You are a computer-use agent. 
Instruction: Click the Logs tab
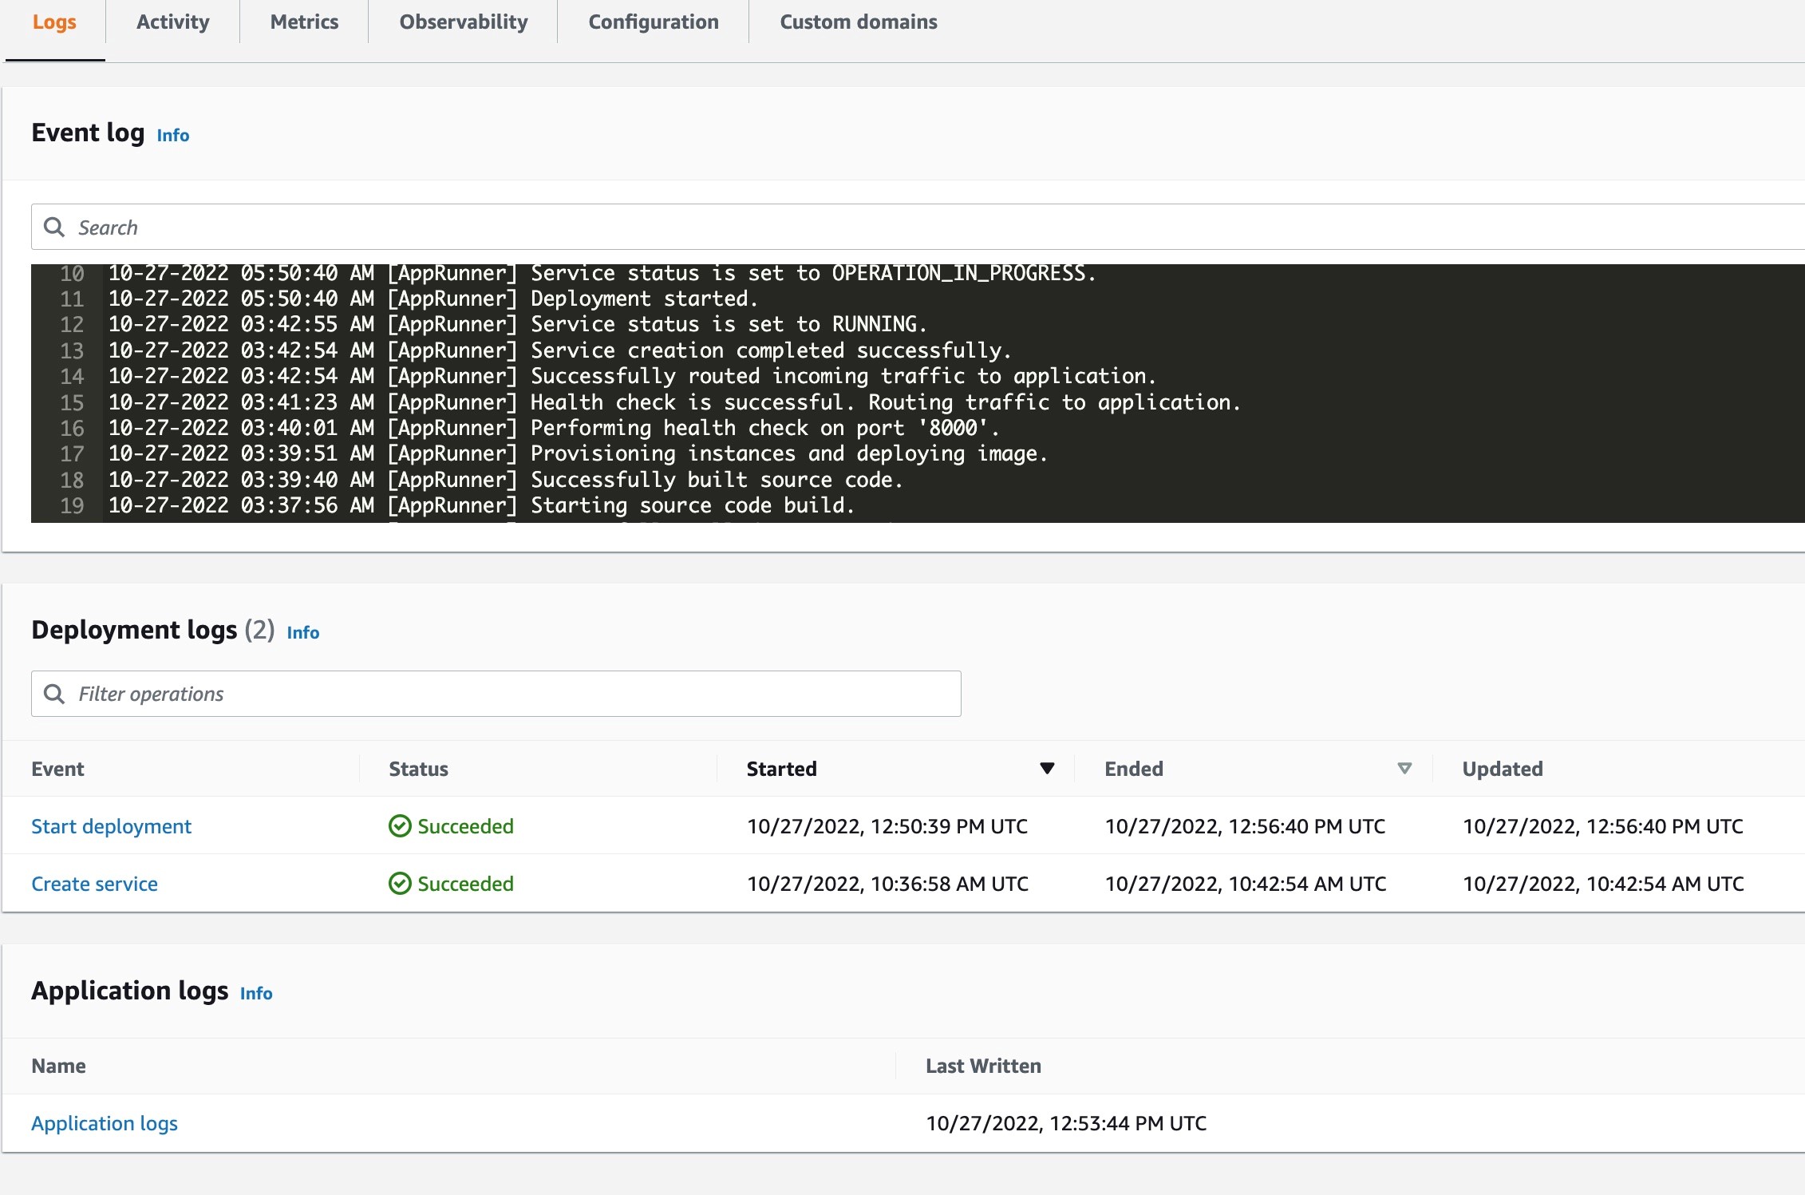[x=53, y=22]
